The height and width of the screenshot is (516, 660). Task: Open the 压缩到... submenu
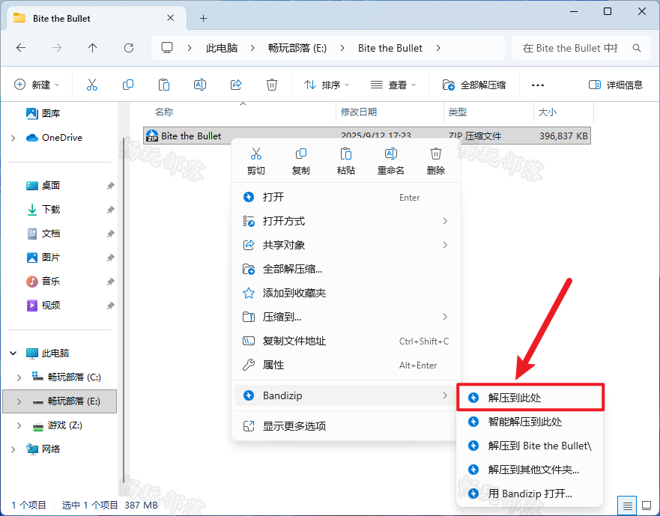point(346,317)
